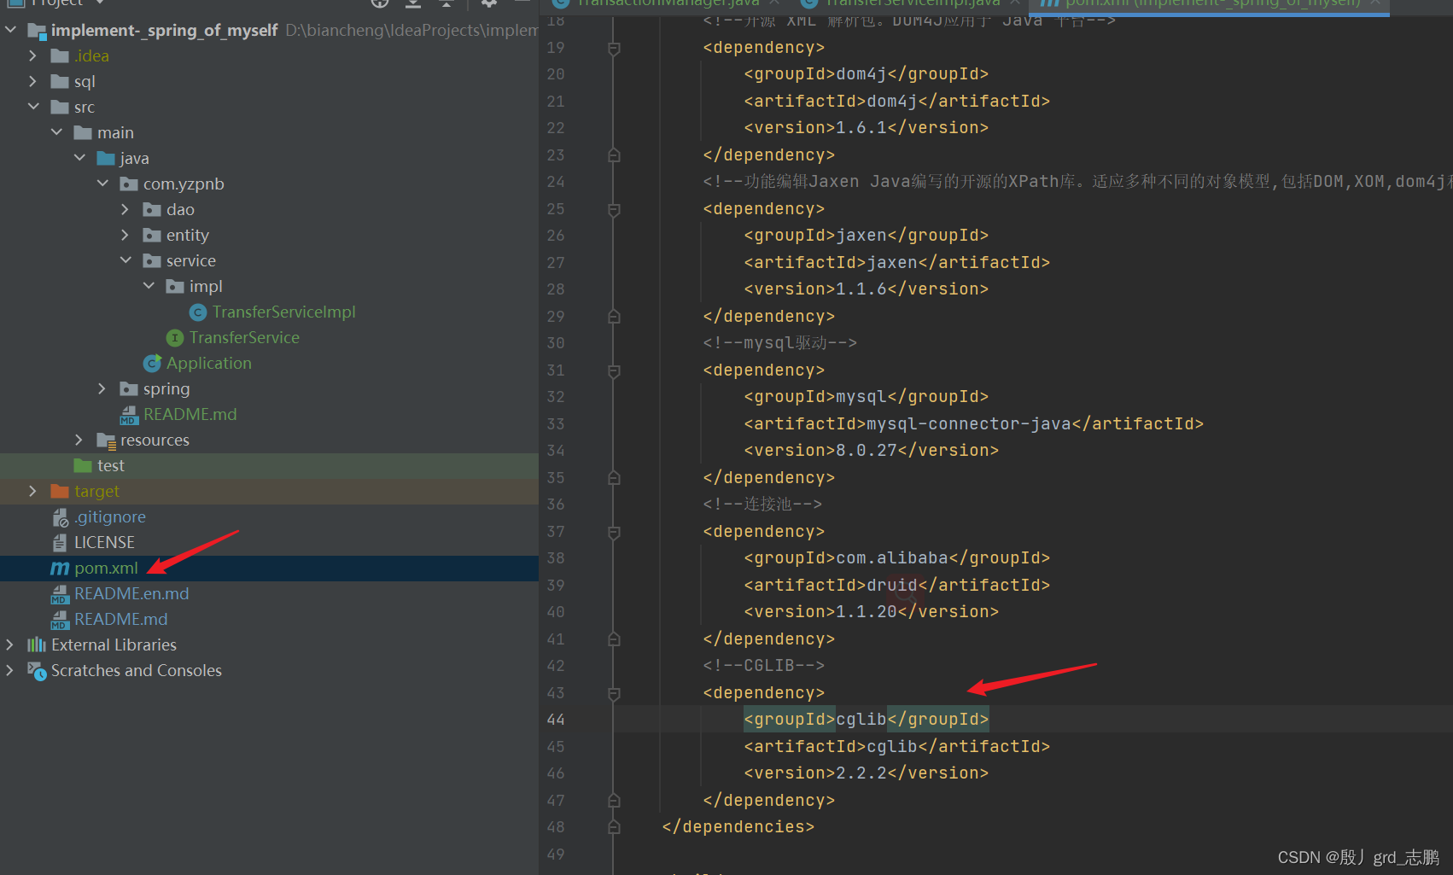Select the .idea folder label
This screenshot has width=1453, height=875.
(x=91, y=56)
